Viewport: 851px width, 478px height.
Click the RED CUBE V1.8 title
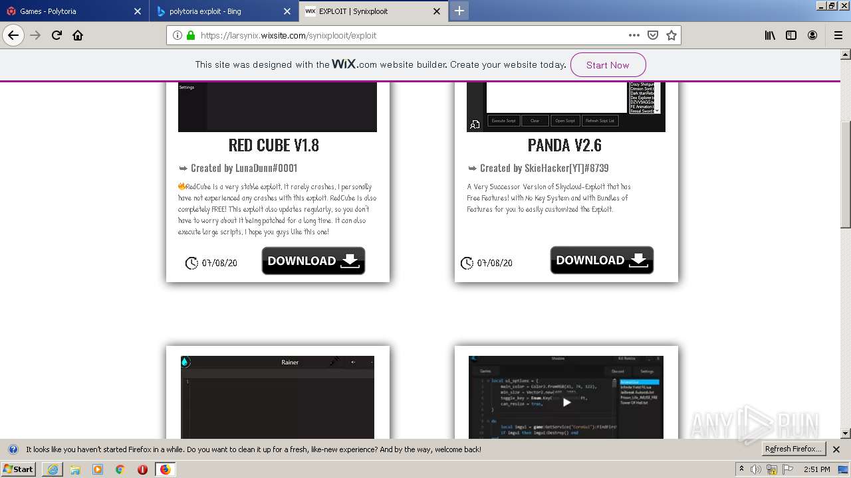point(274,145)
